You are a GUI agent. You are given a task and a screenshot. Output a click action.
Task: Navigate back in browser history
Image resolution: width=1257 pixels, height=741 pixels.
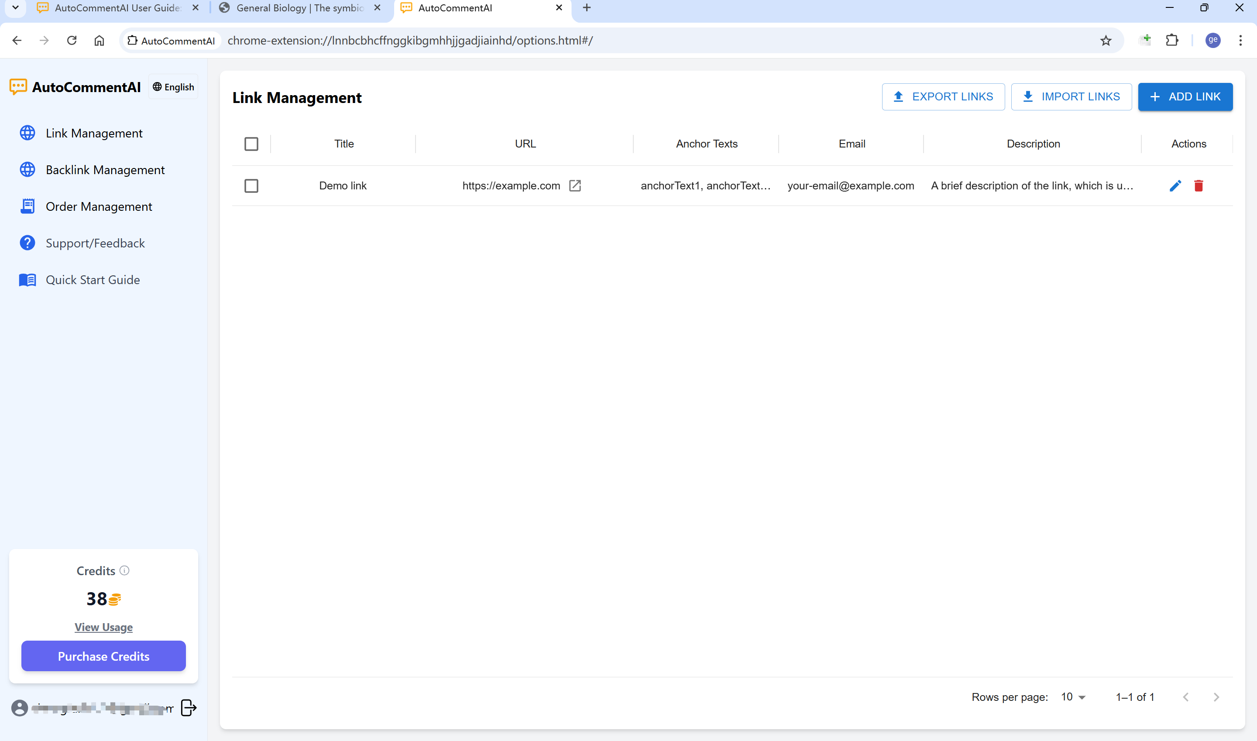17,41
